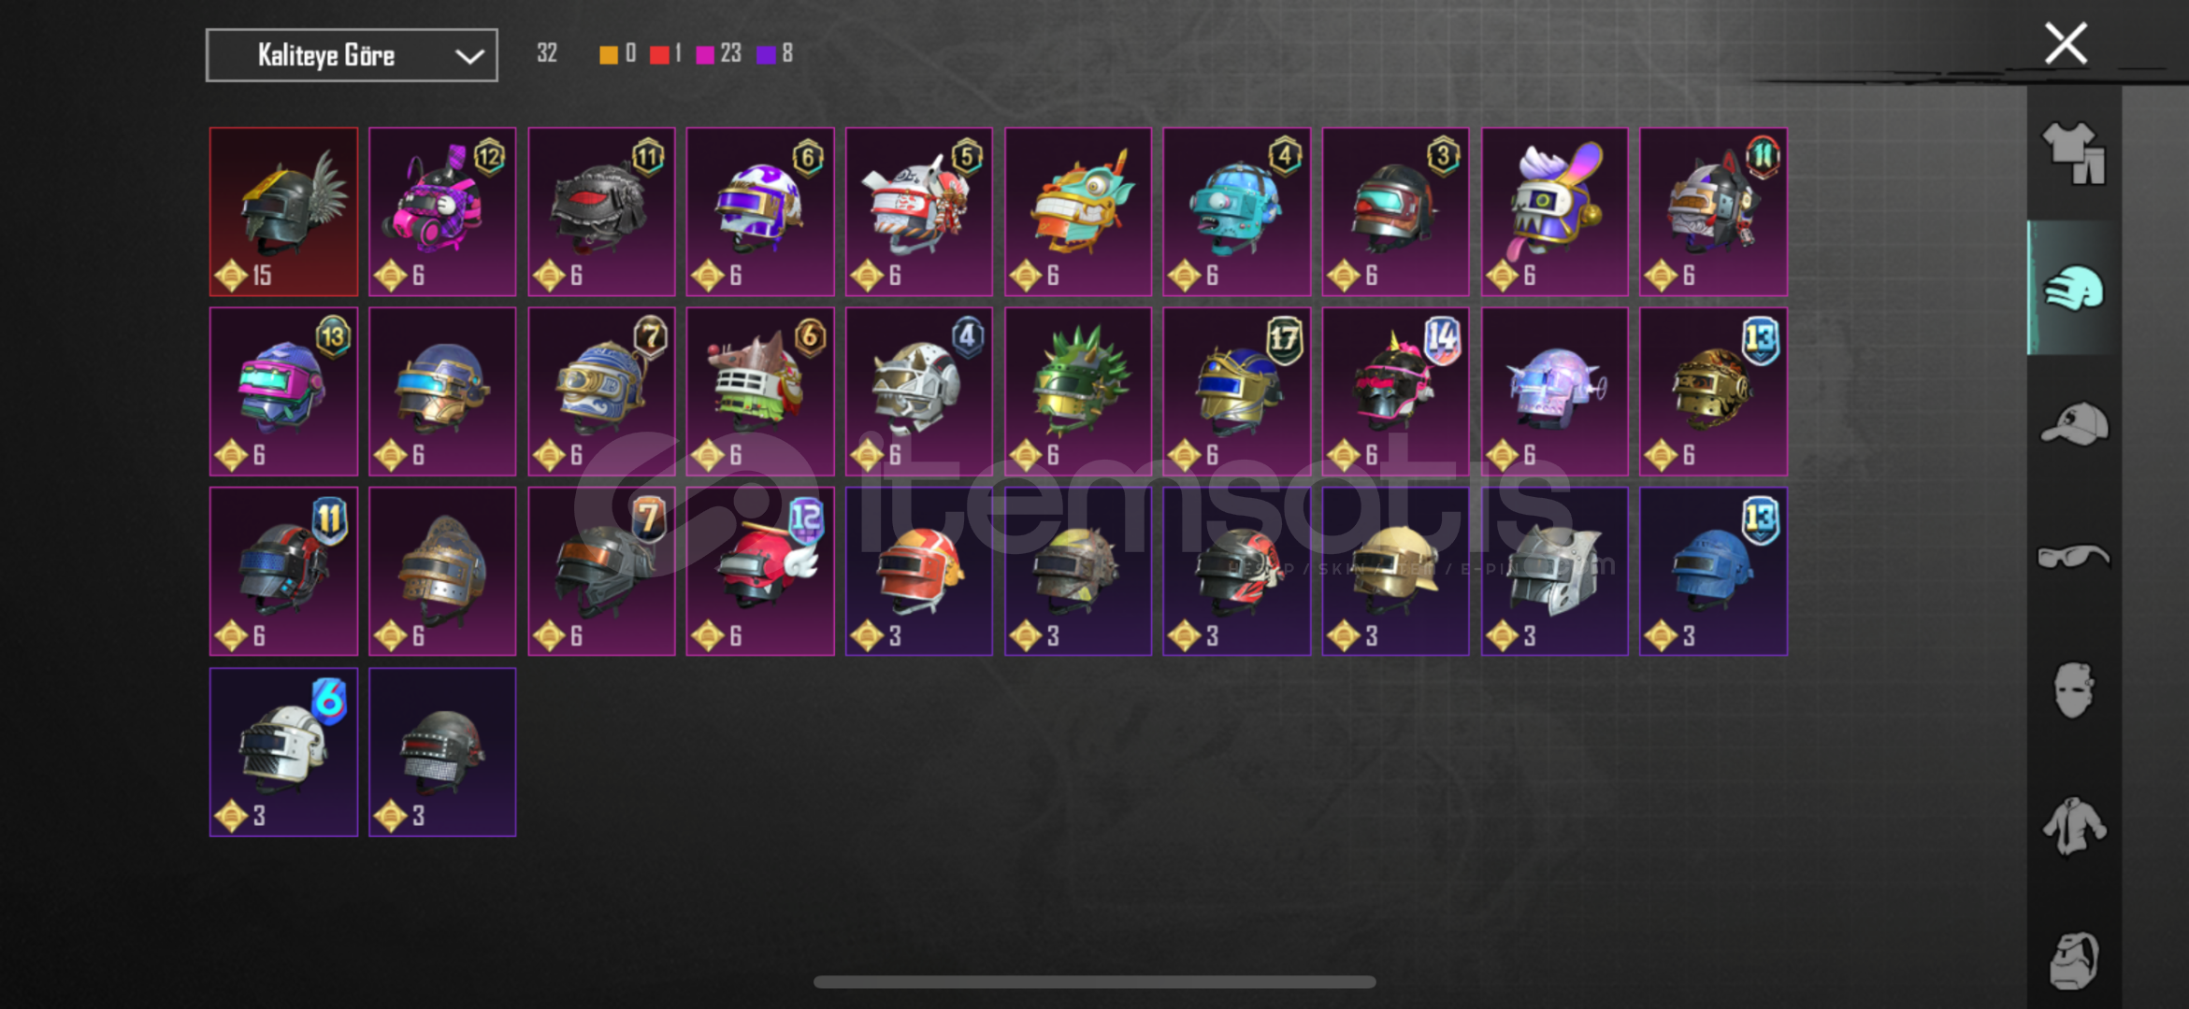This screenshot has height=1009, width=2189.
Task: Select the winged red helmet worth 15
Action: (283, 212)
